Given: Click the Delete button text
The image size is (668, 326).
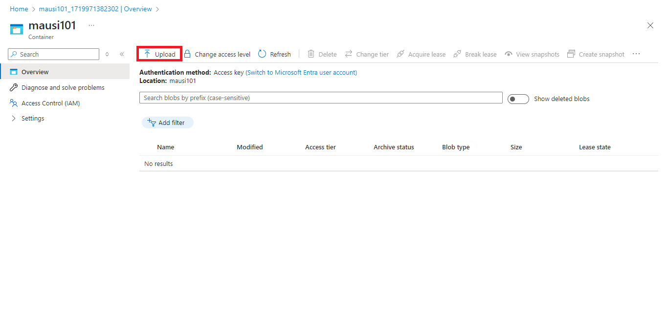Looking at the screenshot, I should tap(328, 55).
